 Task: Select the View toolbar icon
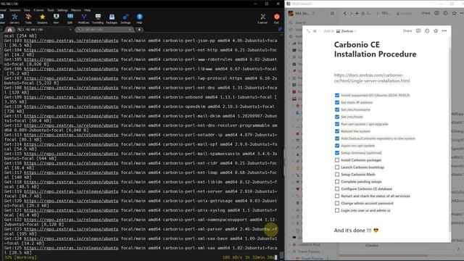tap(56, 19)
